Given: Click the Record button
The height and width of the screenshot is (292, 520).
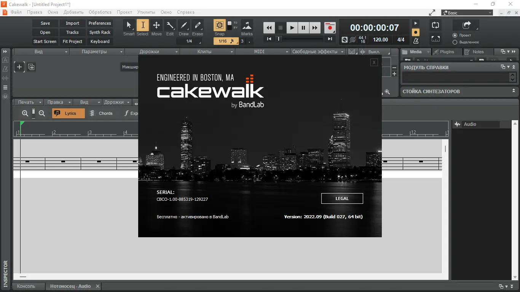Looking at the screenshot, I should point(330,28).
